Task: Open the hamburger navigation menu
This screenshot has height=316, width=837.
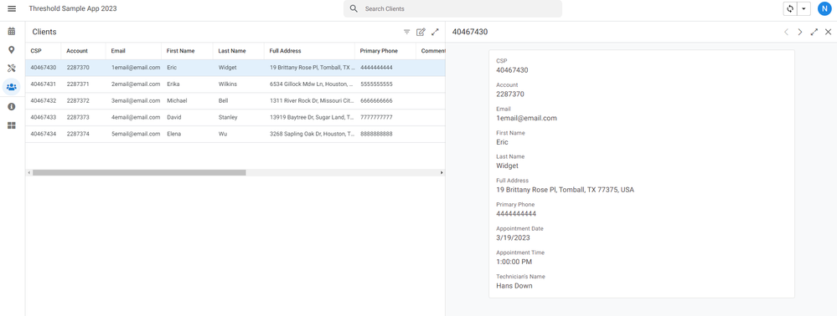Action: 12,9
